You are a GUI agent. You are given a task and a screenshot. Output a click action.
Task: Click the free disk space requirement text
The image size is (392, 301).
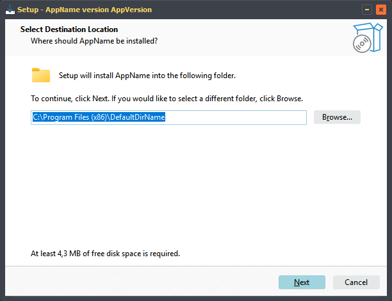click(x=105, y=254)
